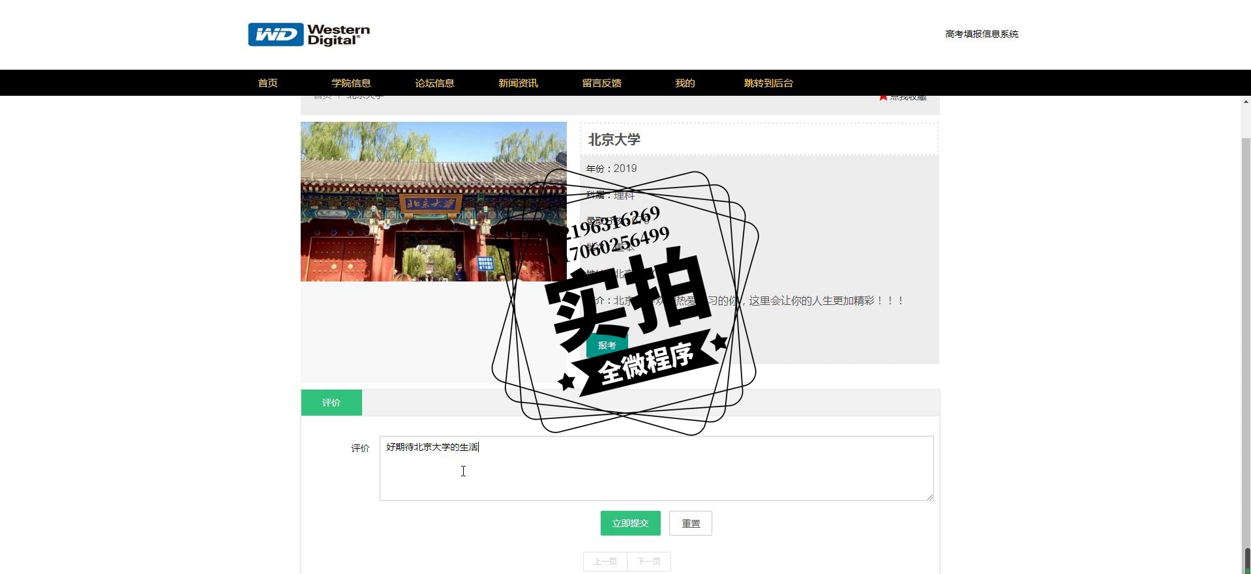The width and height of the screenshot is (1251, 574).
Task: Click the scrollbar up arrow
Action: (1246, 101)
